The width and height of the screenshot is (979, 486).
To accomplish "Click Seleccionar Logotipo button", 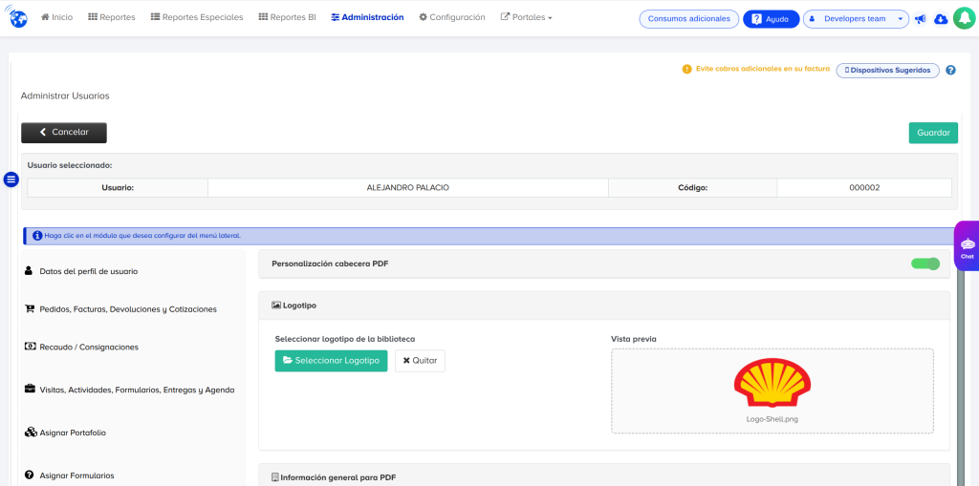I will click(x=331, y=361).
